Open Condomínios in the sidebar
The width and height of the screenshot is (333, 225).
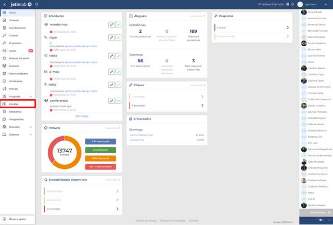(17, 28)
